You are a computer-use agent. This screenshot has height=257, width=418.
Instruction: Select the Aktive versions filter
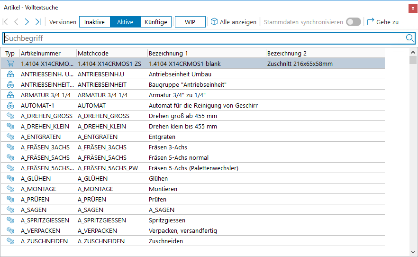click(125, 22)
